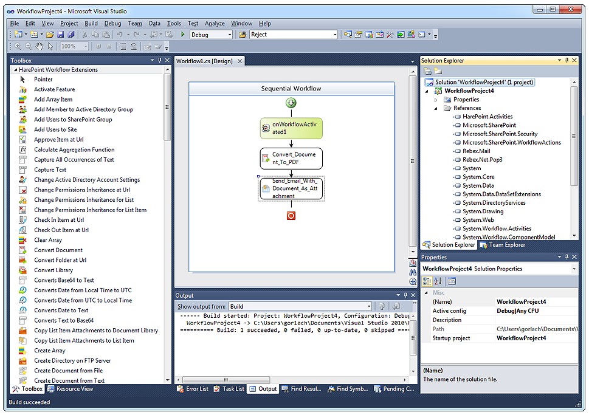Click the Zoom In magnifier icon

coord(18,46)
